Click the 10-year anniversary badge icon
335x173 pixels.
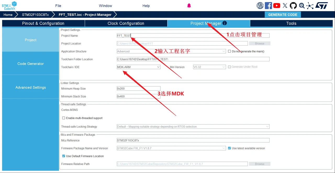[260, 5]
